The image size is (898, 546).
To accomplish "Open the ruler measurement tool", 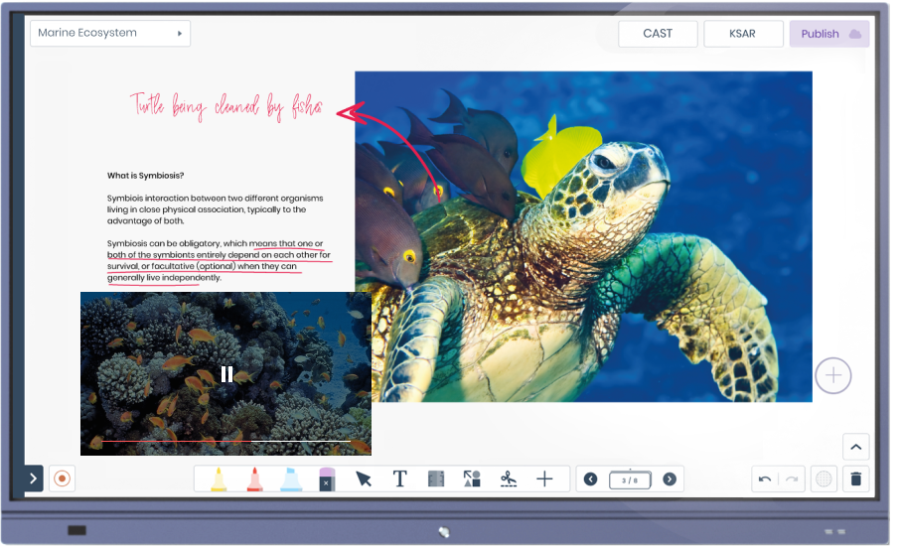I will coord(435,479).
